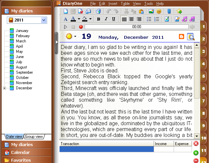209x163 pixels.
Task: Apply the underlined A font color
Action: pos(73,19)
